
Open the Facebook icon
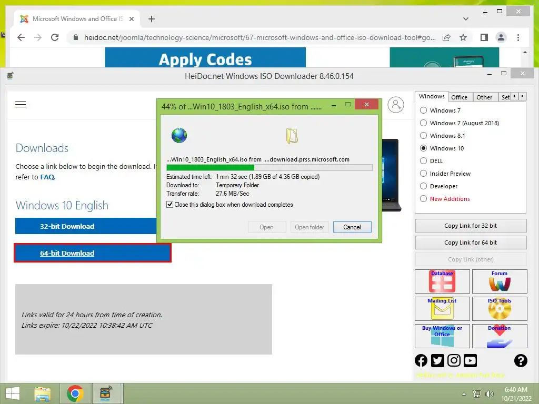(421, 360)
